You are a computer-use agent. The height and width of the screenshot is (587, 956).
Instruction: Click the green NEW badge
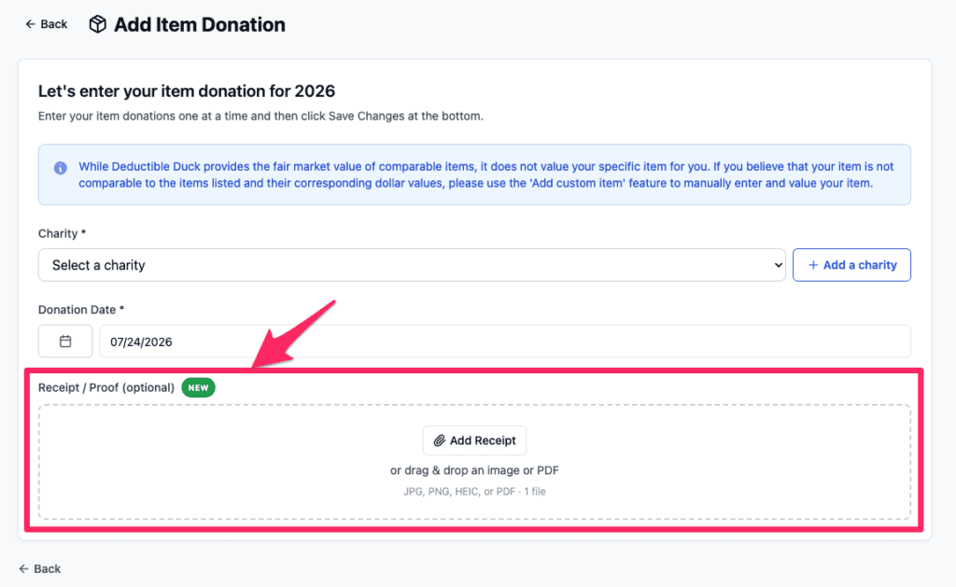coord(198,387)
